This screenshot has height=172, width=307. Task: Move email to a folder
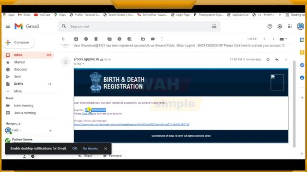[143, 39]
